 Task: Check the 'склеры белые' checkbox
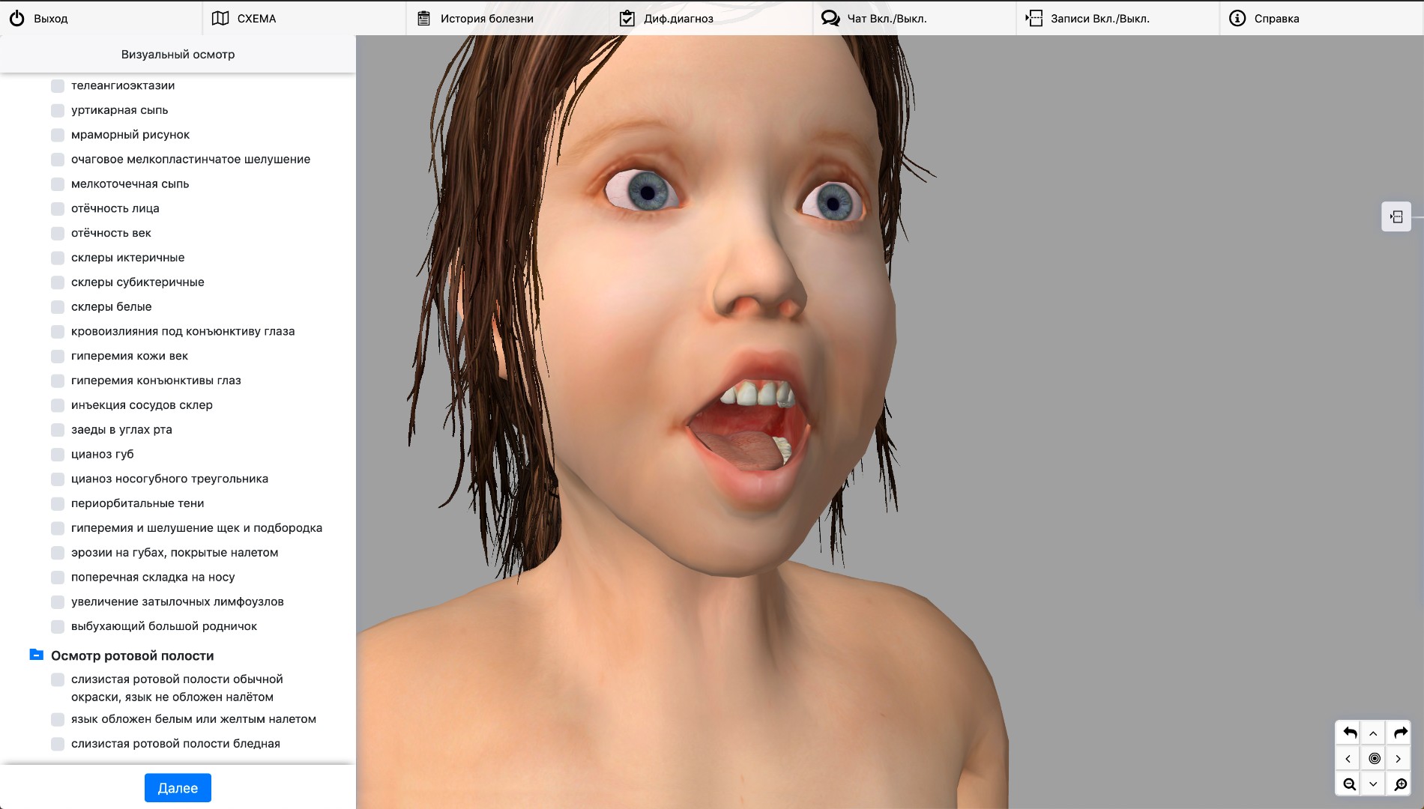coord(58,307)
